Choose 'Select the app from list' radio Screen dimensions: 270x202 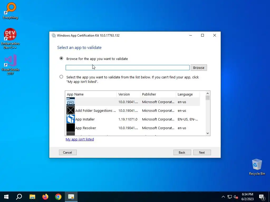pos(61,77)
